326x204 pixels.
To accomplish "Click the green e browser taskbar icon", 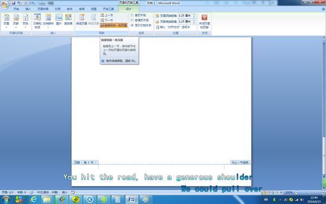I will 104,200.
